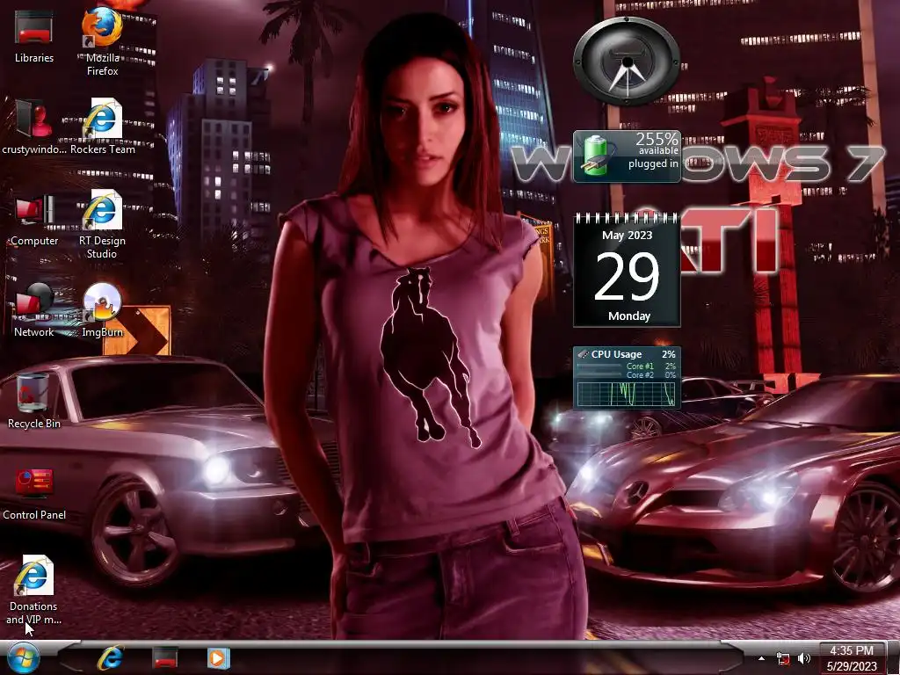Image resolution: width=900 pixels, height=675 pixels.
Task: Click the analog clock gadget
Action: click(627, 61)
